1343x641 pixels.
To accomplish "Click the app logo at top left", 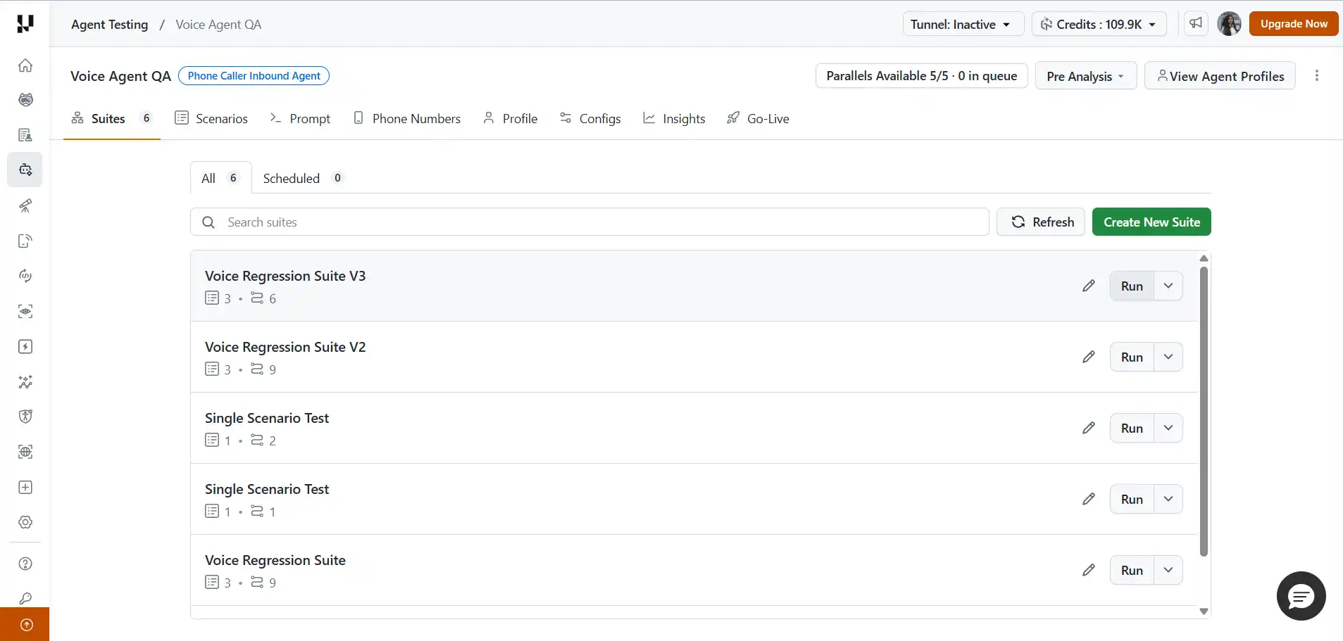I will 25,23.
